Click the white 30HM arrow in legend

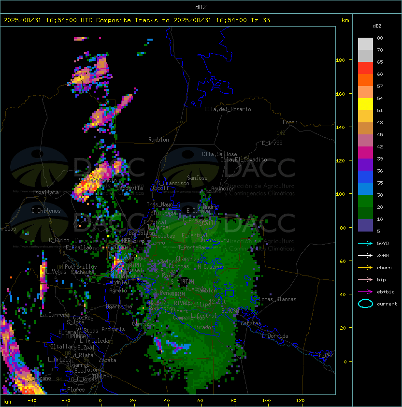coord(365,255)
